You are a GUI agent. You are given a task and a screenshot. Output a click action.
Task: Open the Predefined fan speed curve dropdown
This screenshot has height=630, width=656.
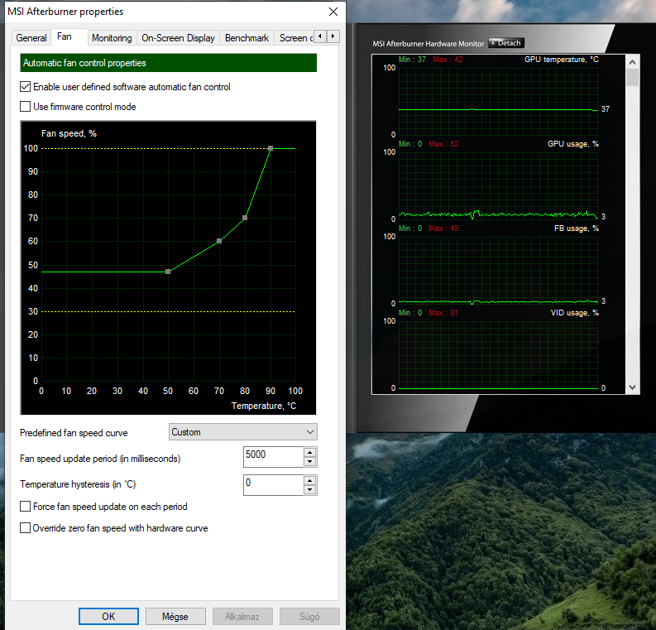(242, 432)
